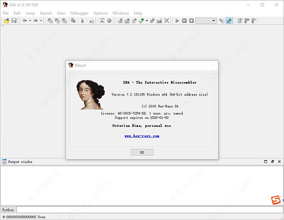Click the highlighted C with green arrow icon
The width and height of the screenshot is (284, 220).
click(229, 21)
